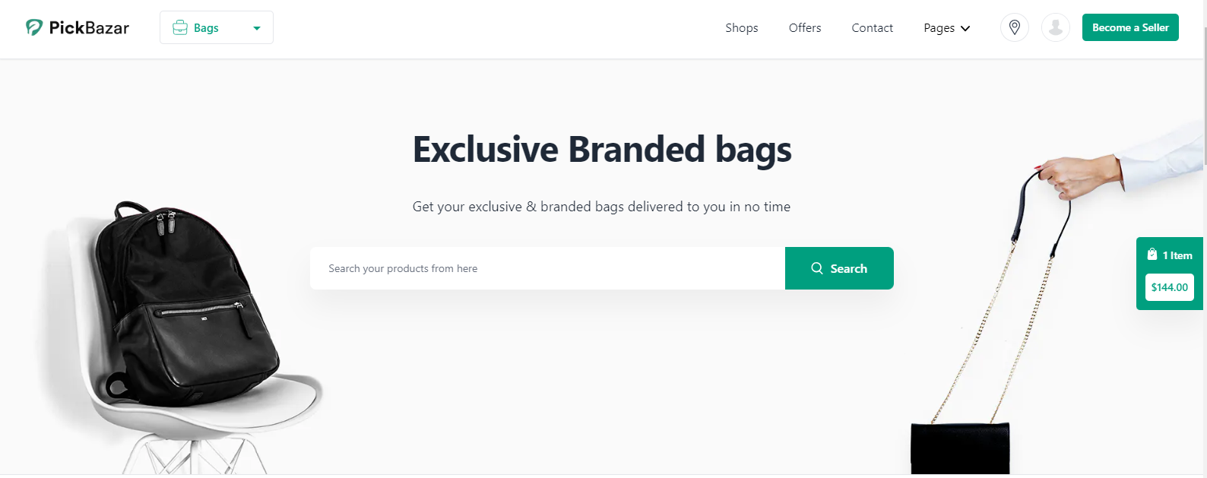The height and width of the screenshot is (478, 1207).
Task: Click the Become a Seller button
Action: [x=1130, y=27]
